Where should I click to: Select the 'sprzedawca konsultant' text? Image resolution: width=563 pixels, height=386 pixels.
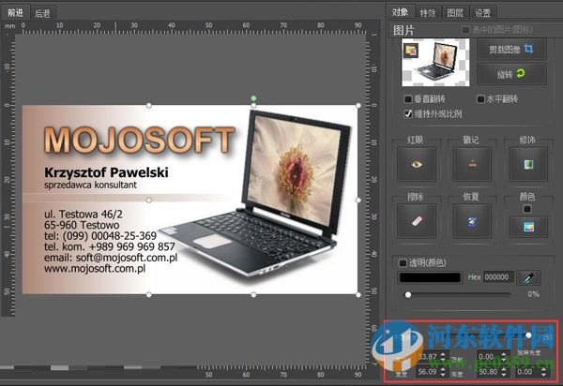tap(90, 185)
